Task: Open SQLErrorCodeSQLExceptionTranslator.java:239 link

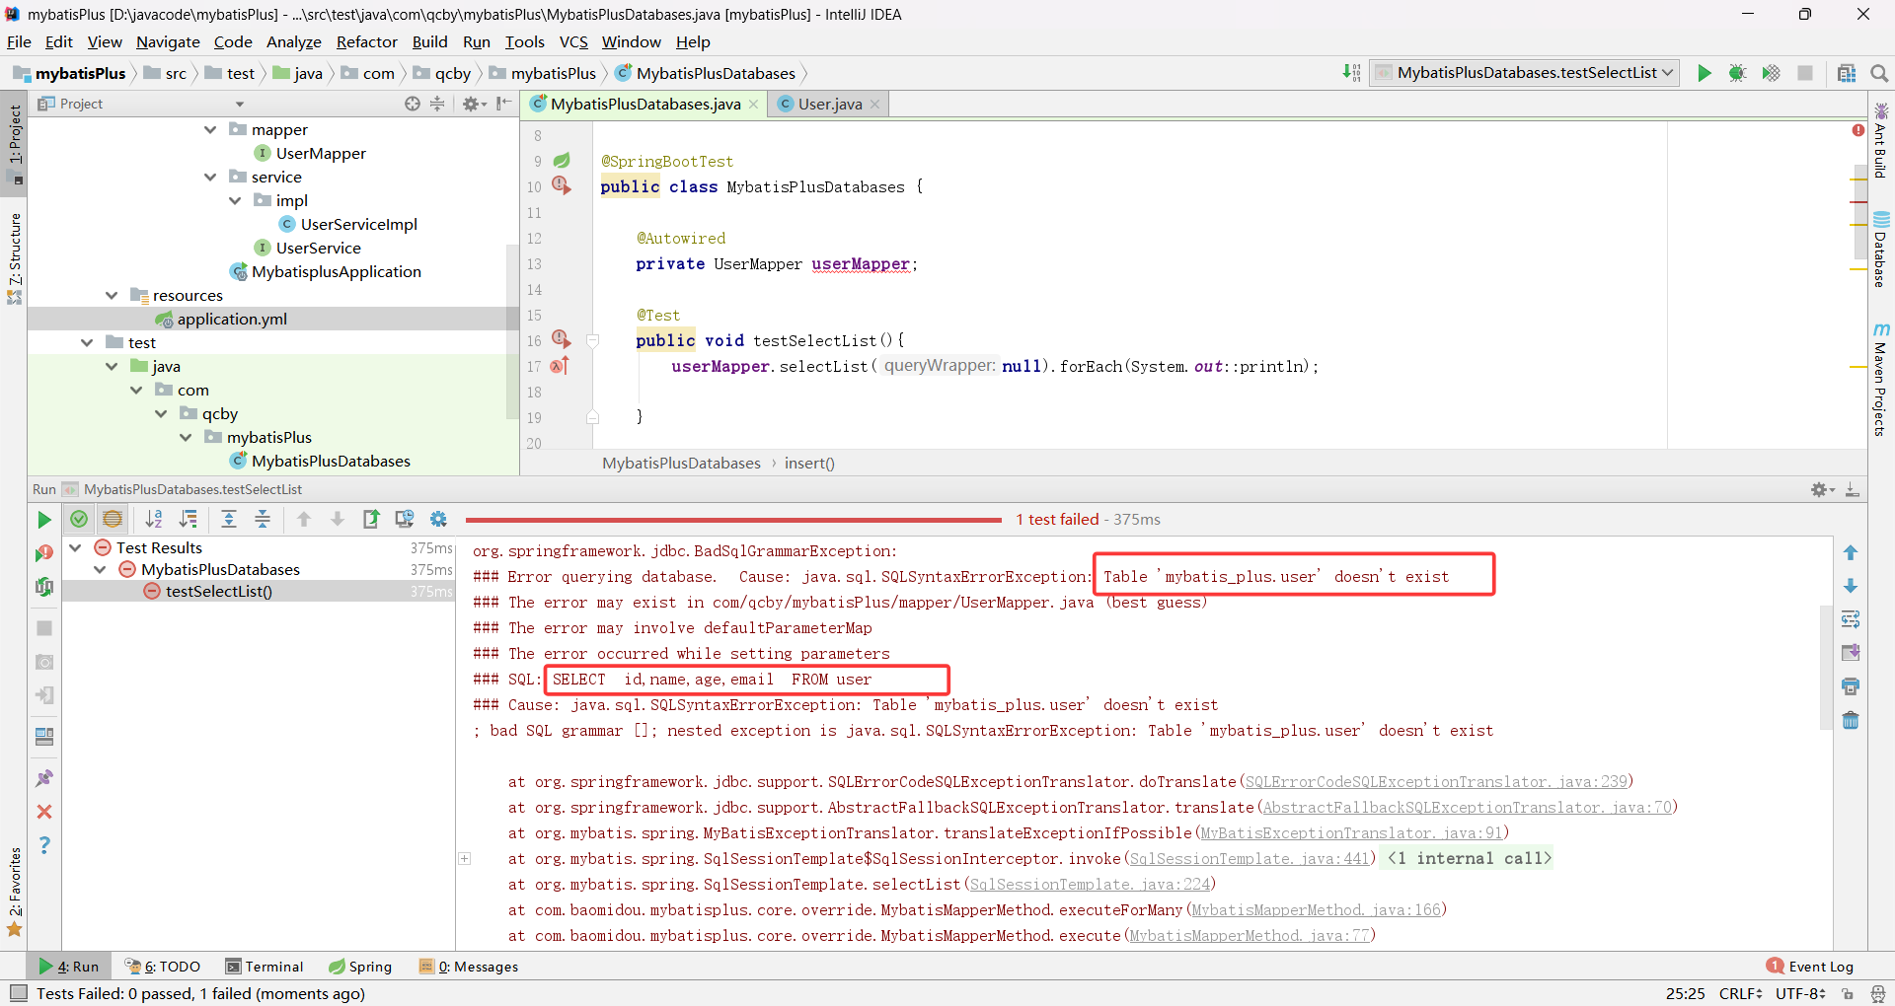Action: click(1436, 781)
